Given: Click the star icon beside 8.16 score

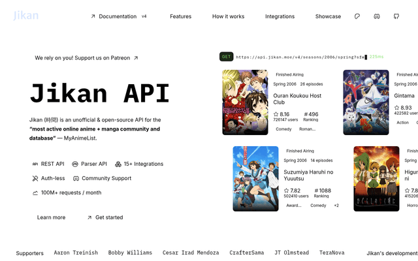Looking at the screenshot, I should [x=276, y=114].
